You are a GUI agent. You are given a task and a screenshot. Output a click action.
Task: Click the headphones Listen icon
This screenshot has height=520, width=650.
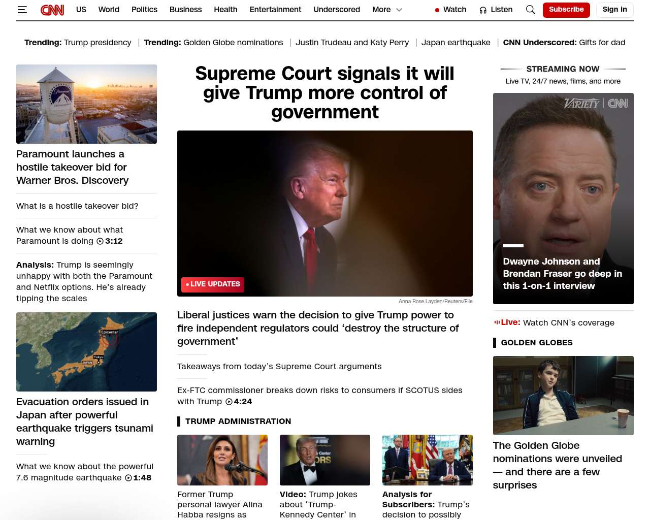pos(483,10)
